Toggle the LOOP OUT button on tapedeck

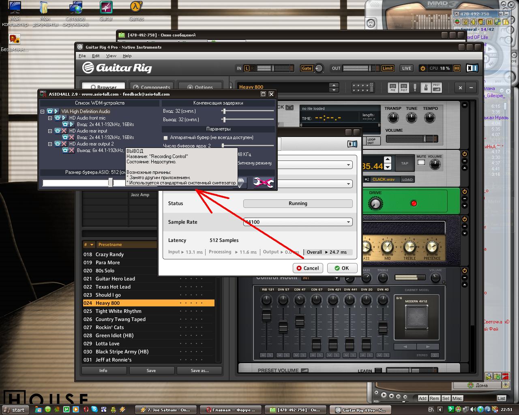[371, 141]
